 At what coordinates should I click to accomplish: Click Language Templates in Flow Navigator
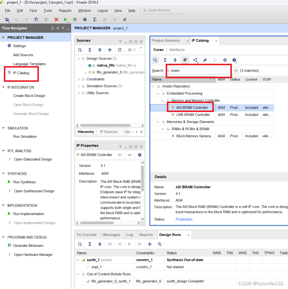[29, 64]
